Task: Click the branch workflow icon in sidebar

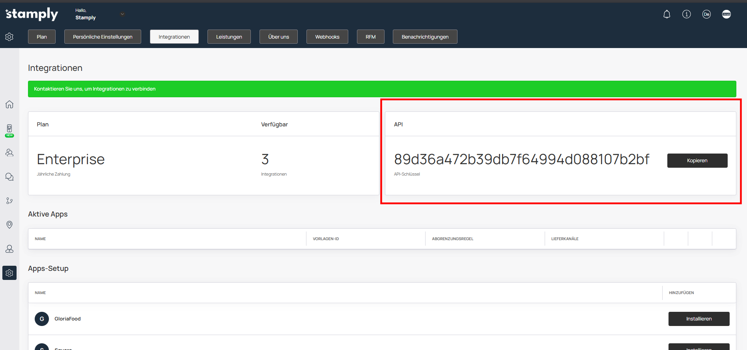Action: click(9, 201)
